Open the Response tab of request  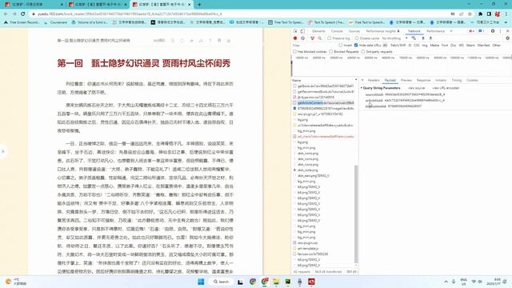(423, 80)
